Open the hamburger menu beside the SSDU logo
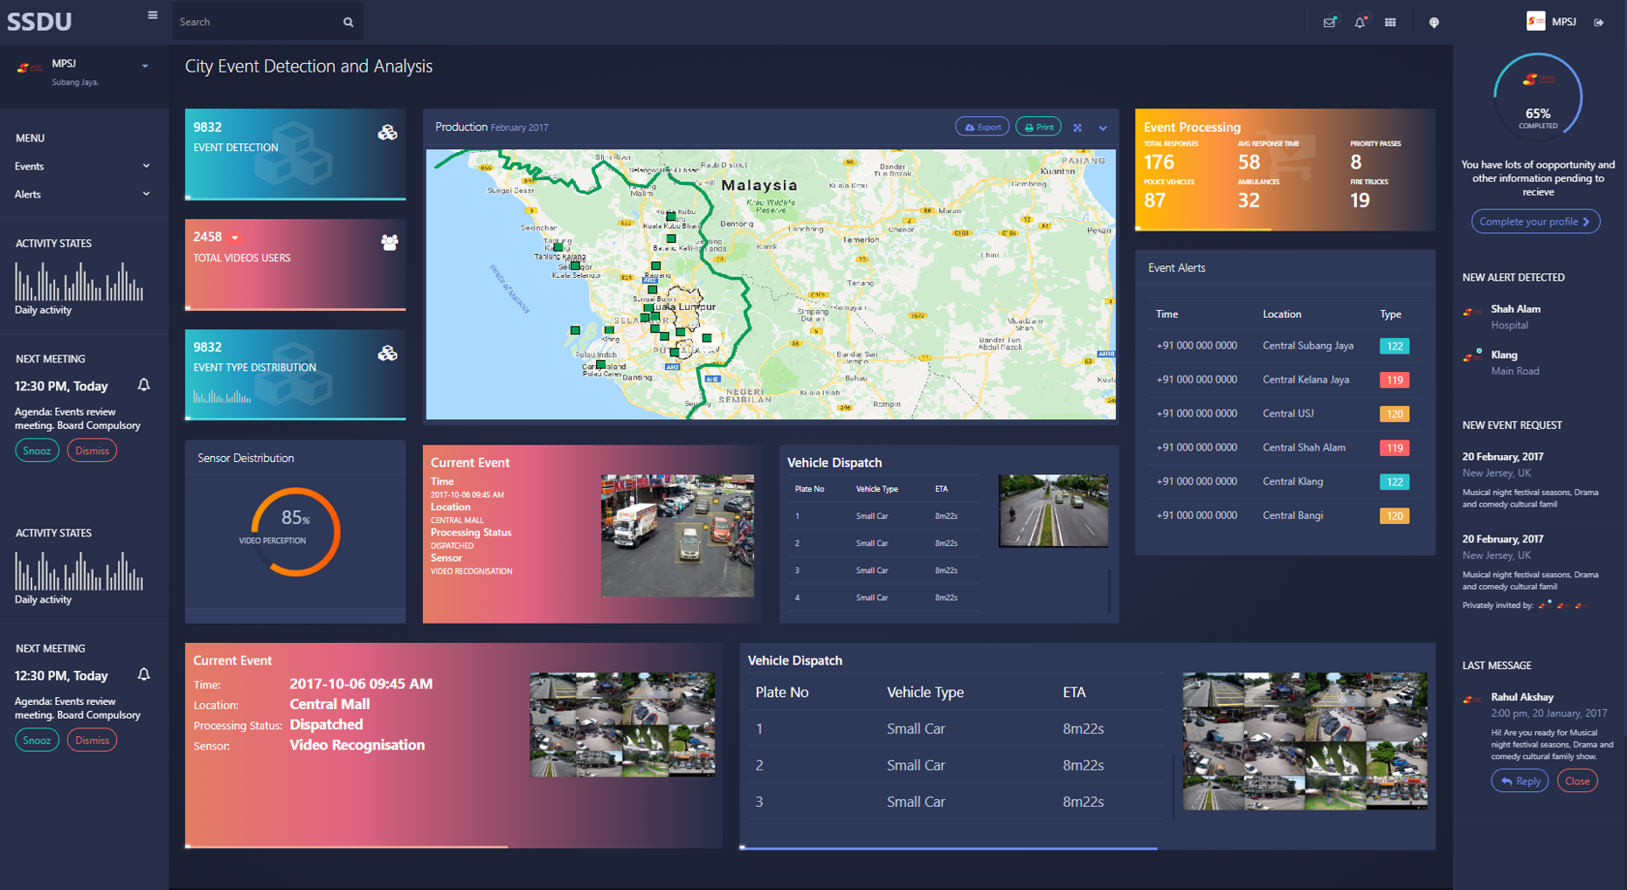1627x890 pixels. pyautogui.click(x=153, y=15)
